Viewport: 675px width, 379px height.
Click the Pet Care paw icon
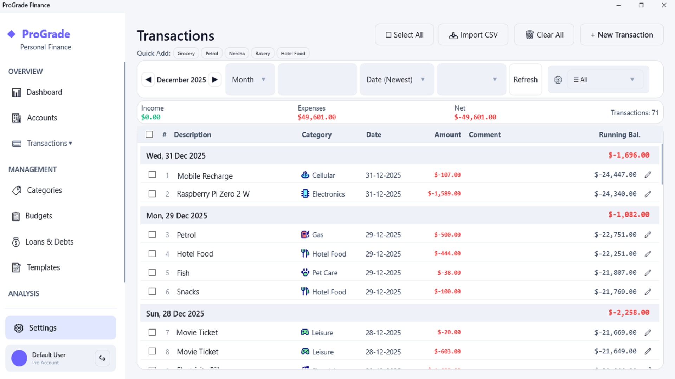click(305, 273)
